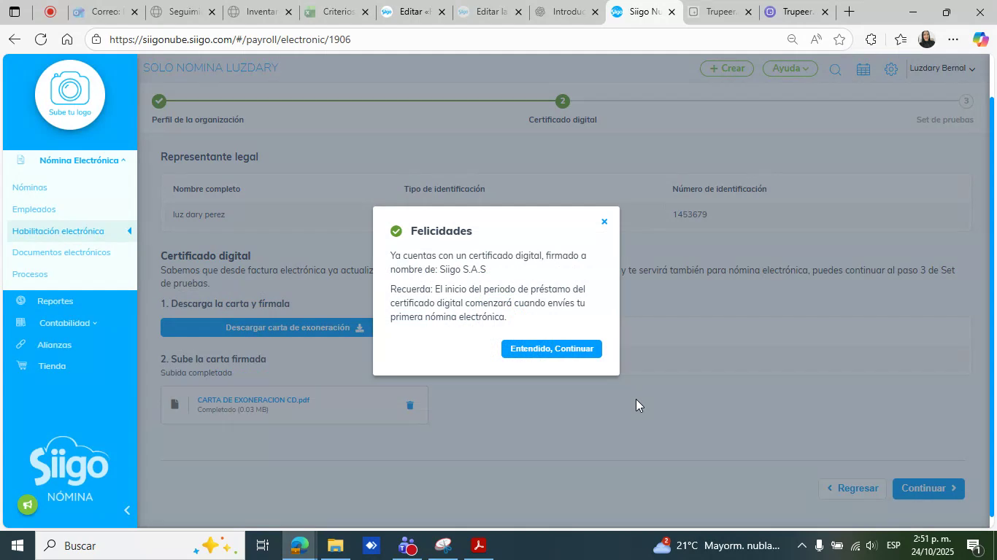Open the calendar icon in header
The height and width of the screenshot is (560, 997).
[x=863, y=69]
